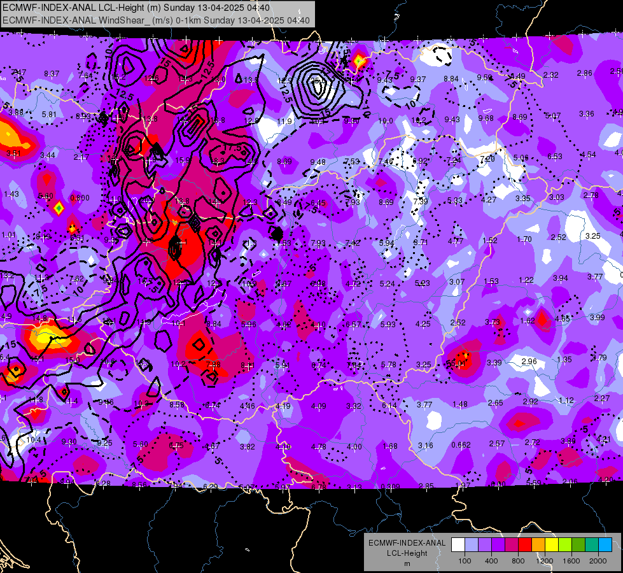Viewport: 623px width, 573px height.
Task: Click the map value 6.53
Action: [x=555, y=156]
